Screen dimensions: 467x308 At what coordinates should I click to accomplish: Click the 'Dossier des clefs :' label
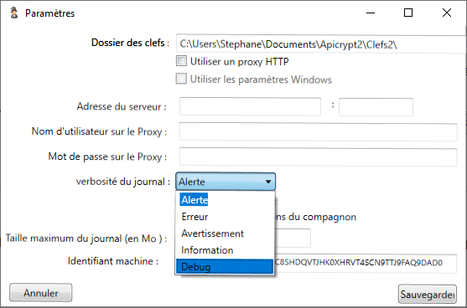[x=130, y=44]
